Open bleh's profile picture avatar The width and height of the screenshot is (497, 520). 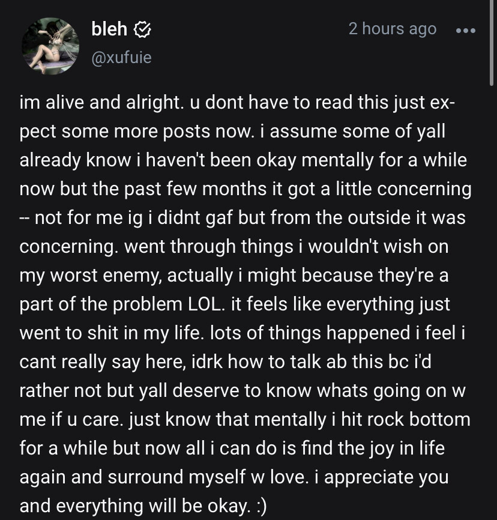(50, 46)
